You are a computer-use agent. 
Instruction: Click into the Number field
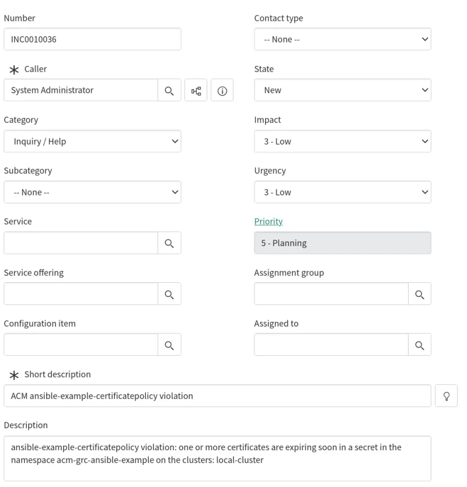(92, 40)
